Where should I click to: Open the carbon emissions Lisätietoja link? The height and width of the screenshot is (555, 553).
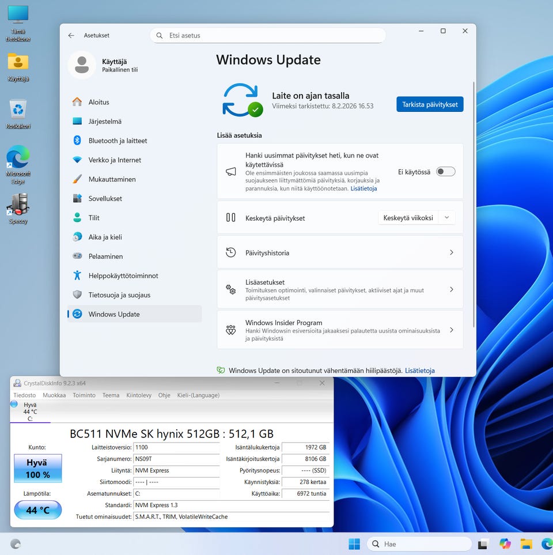click(x=419, y=371)
